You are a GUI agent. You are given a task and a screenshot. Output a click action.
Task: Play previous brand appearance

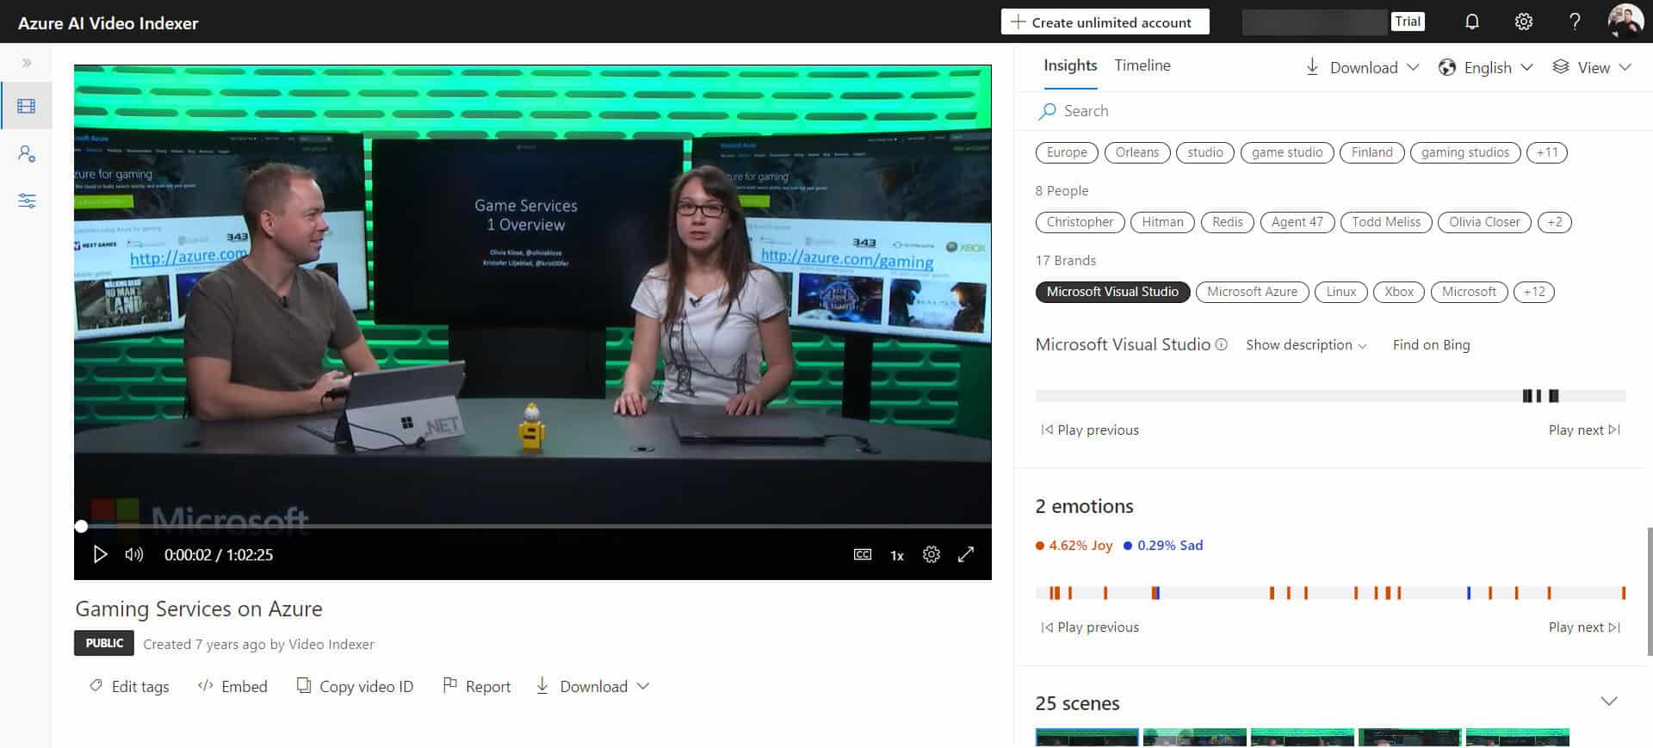pos(1090,430)
